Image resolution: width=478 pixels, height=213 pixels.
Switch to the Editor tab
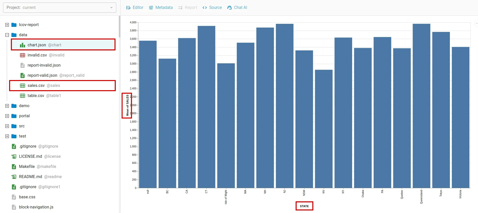(135, 8)
